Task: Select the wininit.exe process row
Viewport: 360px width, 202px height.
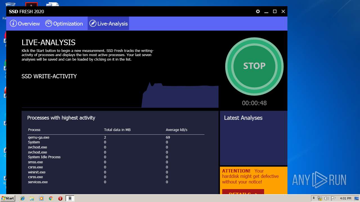Action: pos(116,172)
